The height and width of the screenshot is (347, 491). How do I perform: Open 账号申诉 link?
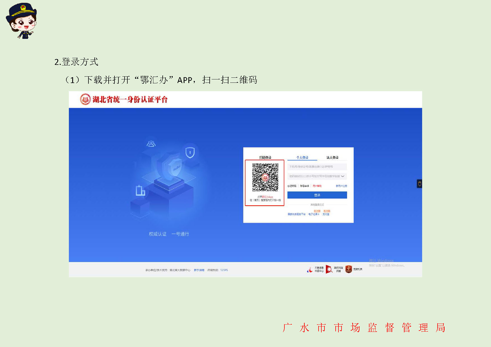(x=305, y=186)
